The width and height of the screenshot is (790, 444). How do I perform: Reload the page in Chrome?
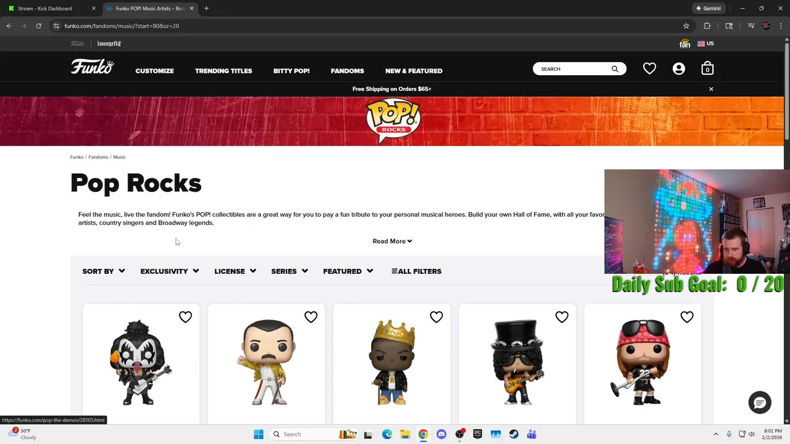(x=38, y=26)
